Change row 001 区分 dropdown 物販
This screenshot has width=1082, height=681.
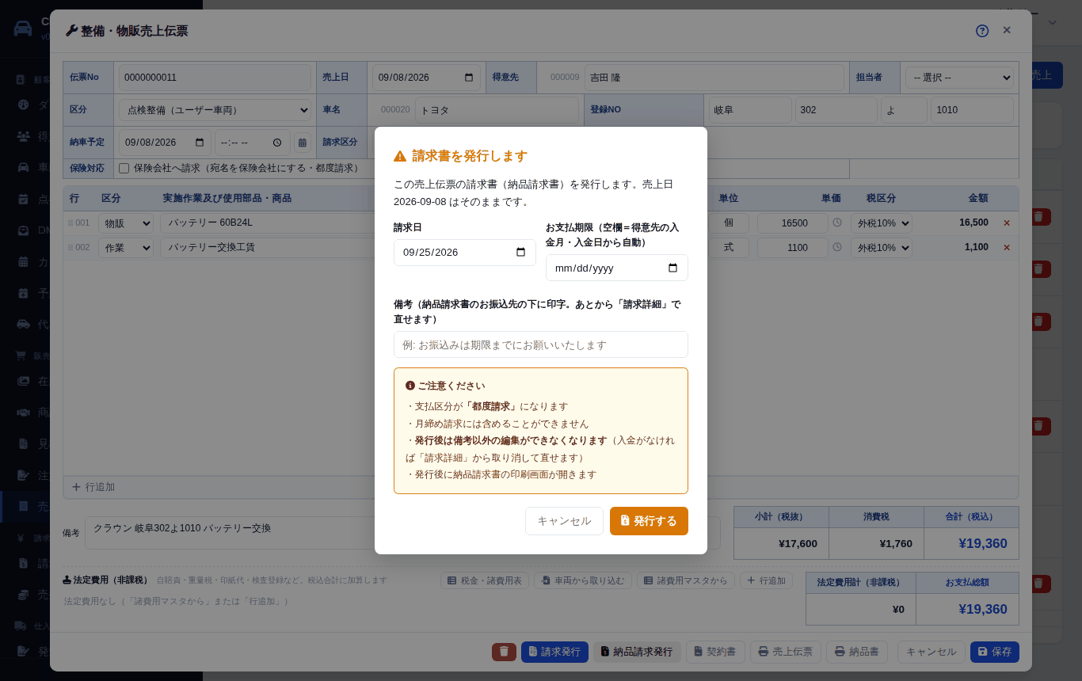[126, 223]
